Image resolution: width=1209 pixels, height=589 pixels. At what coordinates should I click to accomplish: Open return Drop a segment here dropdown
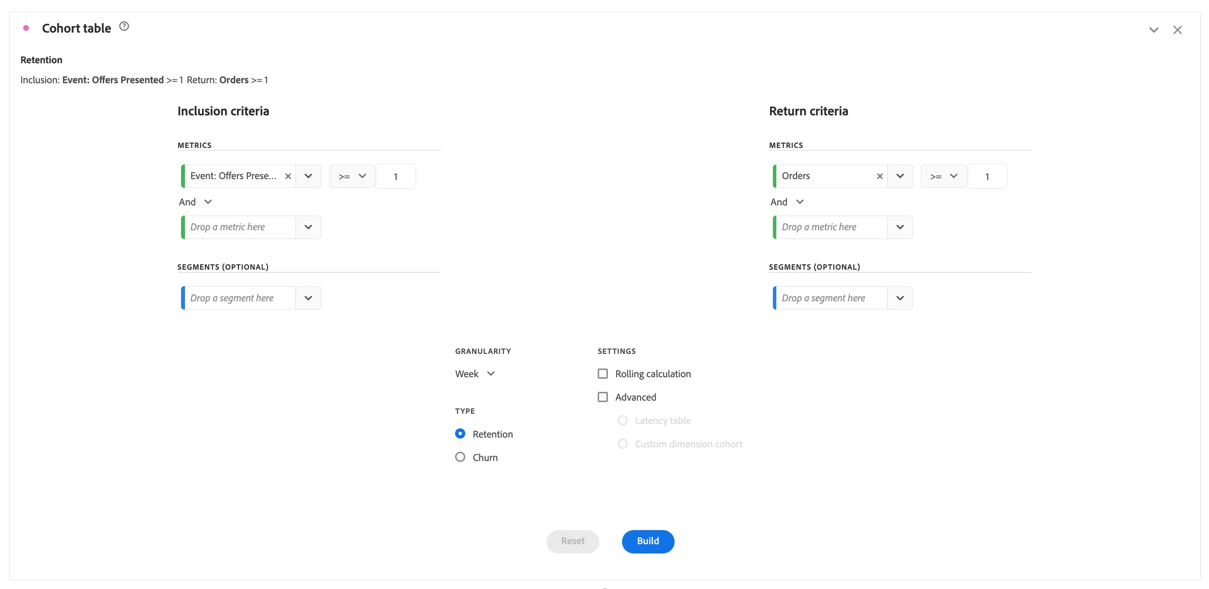point(900,298)
